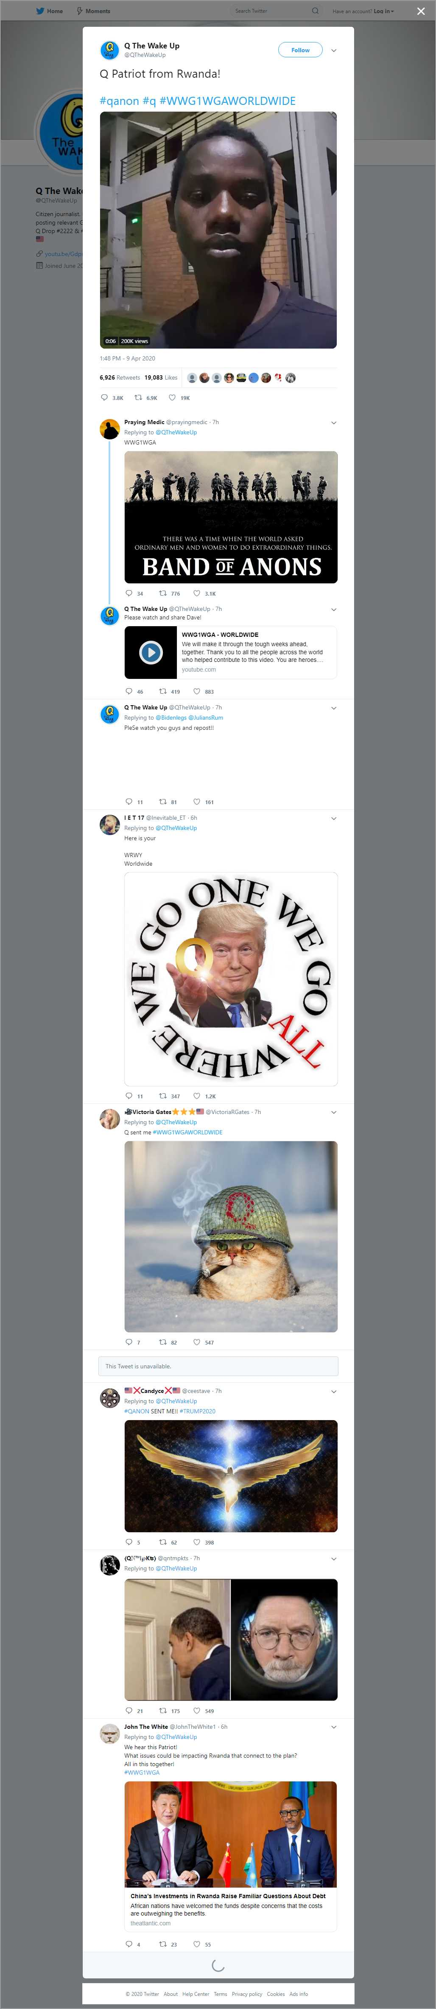Open the Log in dropdown
Image resolution: width=436 pixels, height=2009 pixels.
[x=383, y=11]
